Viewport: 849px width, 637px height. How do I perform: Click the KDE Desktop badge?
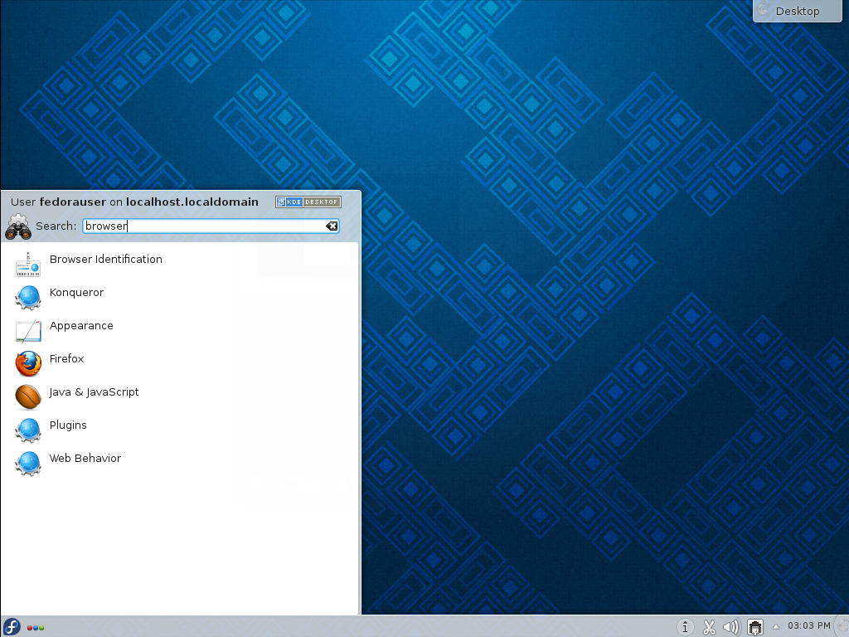308,202
